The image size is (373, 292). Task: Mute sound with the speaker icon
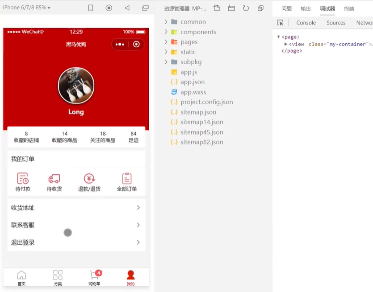coord(127,8)
